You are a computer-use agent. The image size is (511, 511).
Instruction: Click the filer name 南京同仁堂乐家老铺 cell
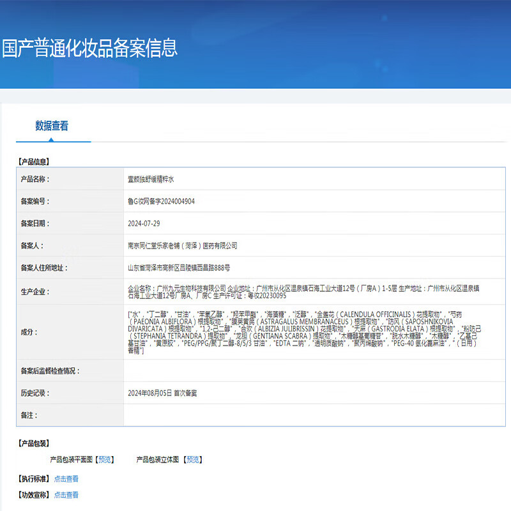pos(182,246)
